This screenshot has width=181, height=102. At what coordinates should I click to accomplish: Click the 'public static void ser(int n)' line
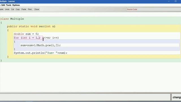pos(31,26)
